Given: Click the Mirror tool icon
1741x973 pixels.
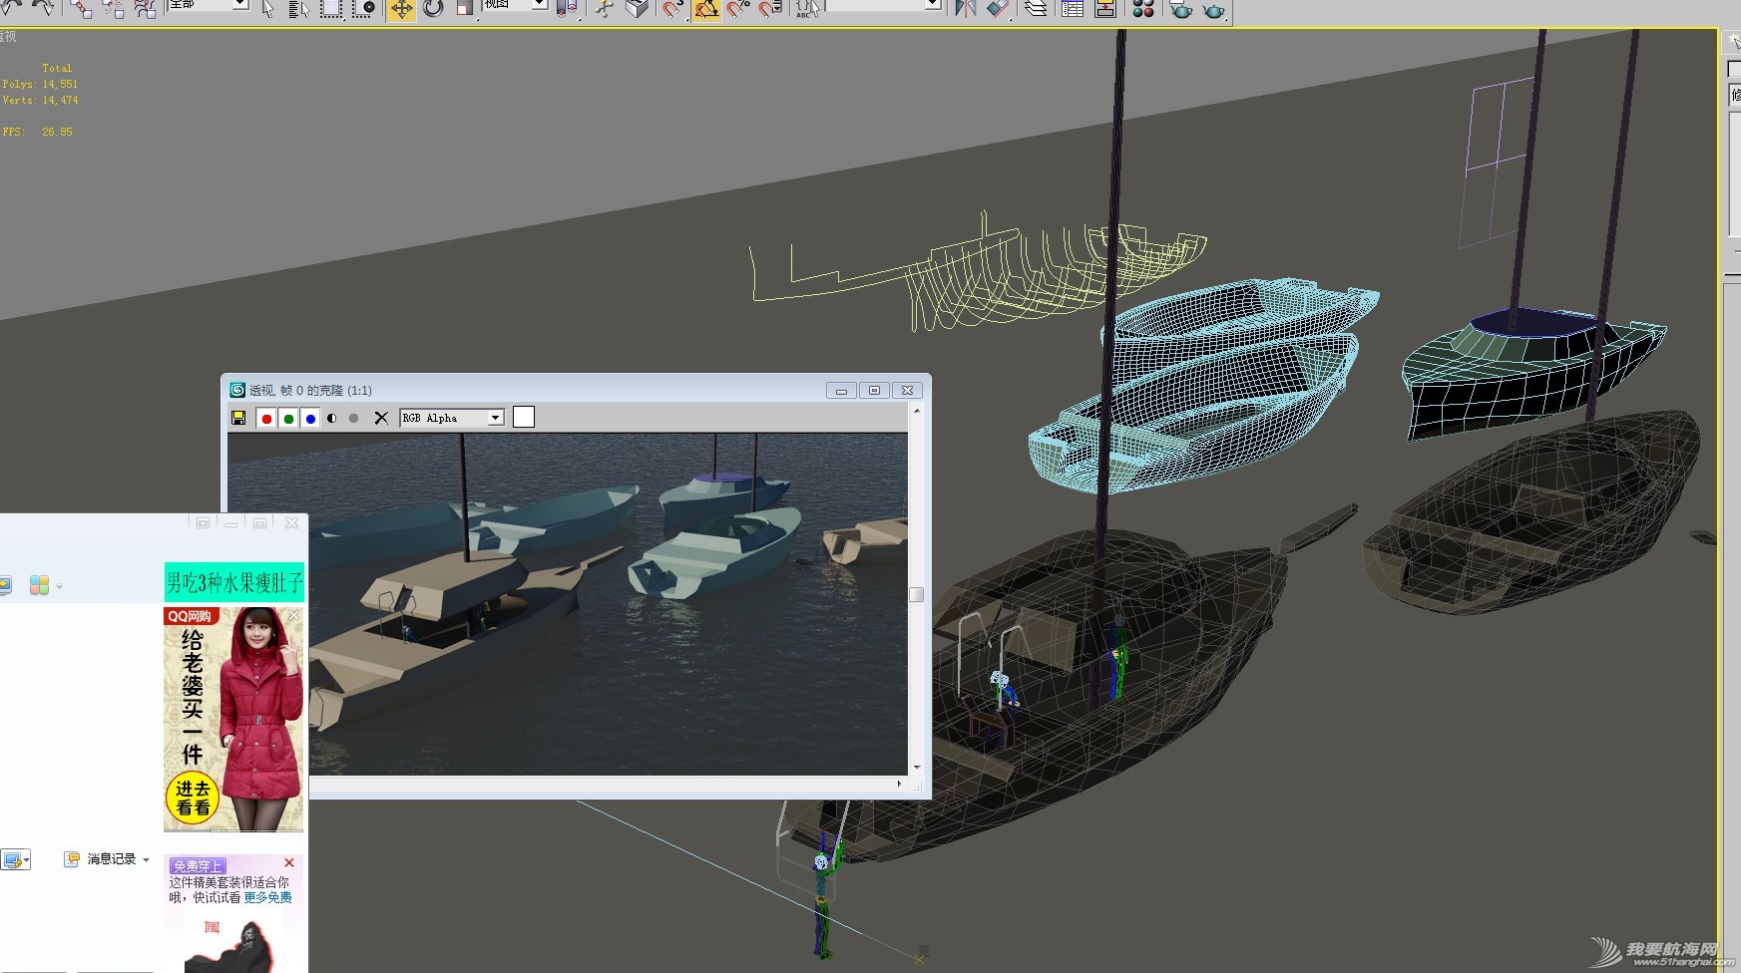Looking at the screenshot, I should [965, 9].
